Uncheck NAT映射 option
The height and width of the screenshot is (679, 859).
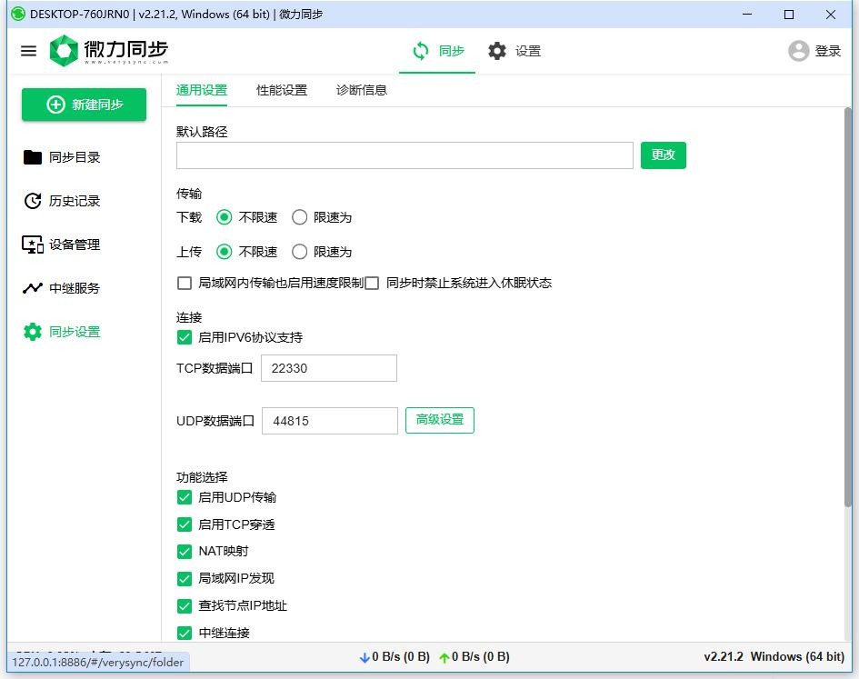[185, 552]
